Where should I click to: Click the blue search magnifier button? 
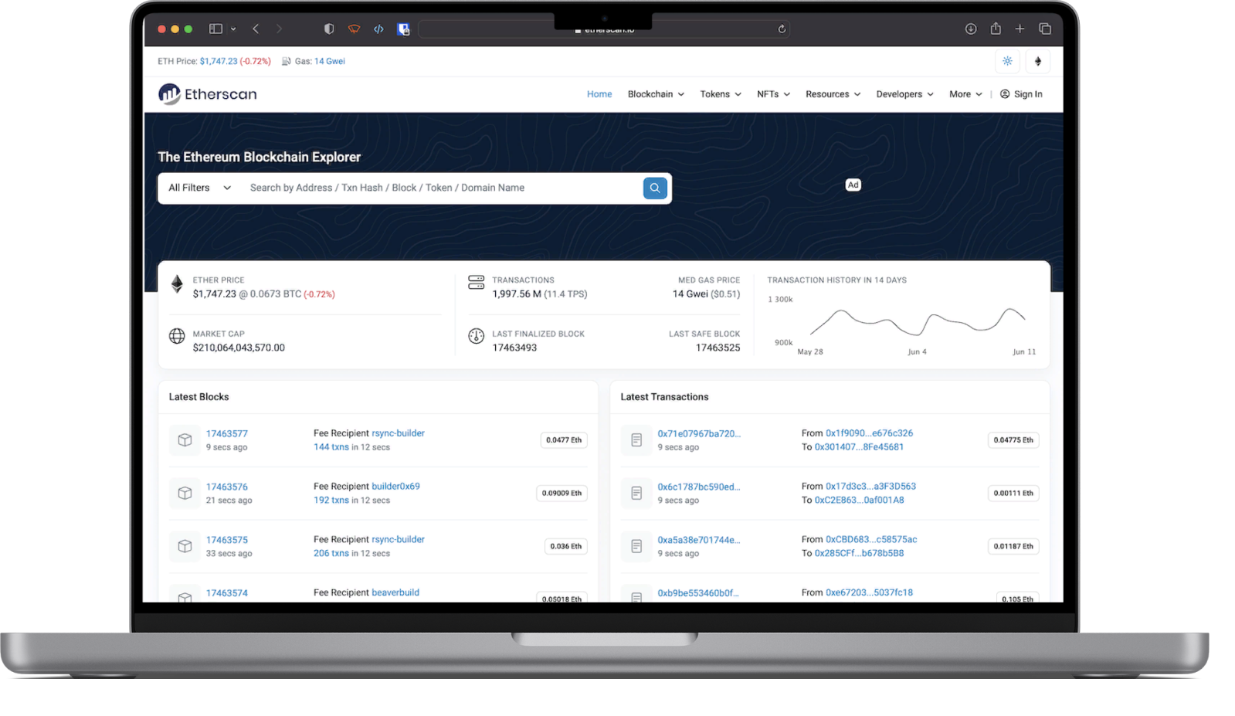(x=654, y=188)
